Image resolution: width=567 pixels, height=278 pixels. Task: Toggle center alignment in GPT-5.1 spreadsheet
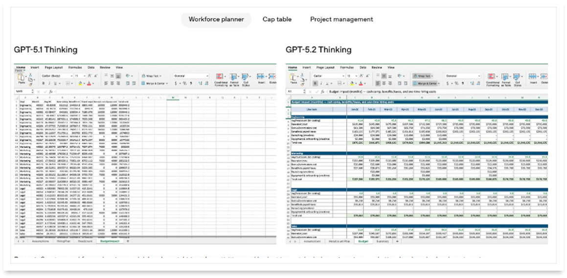pos(112,83)
